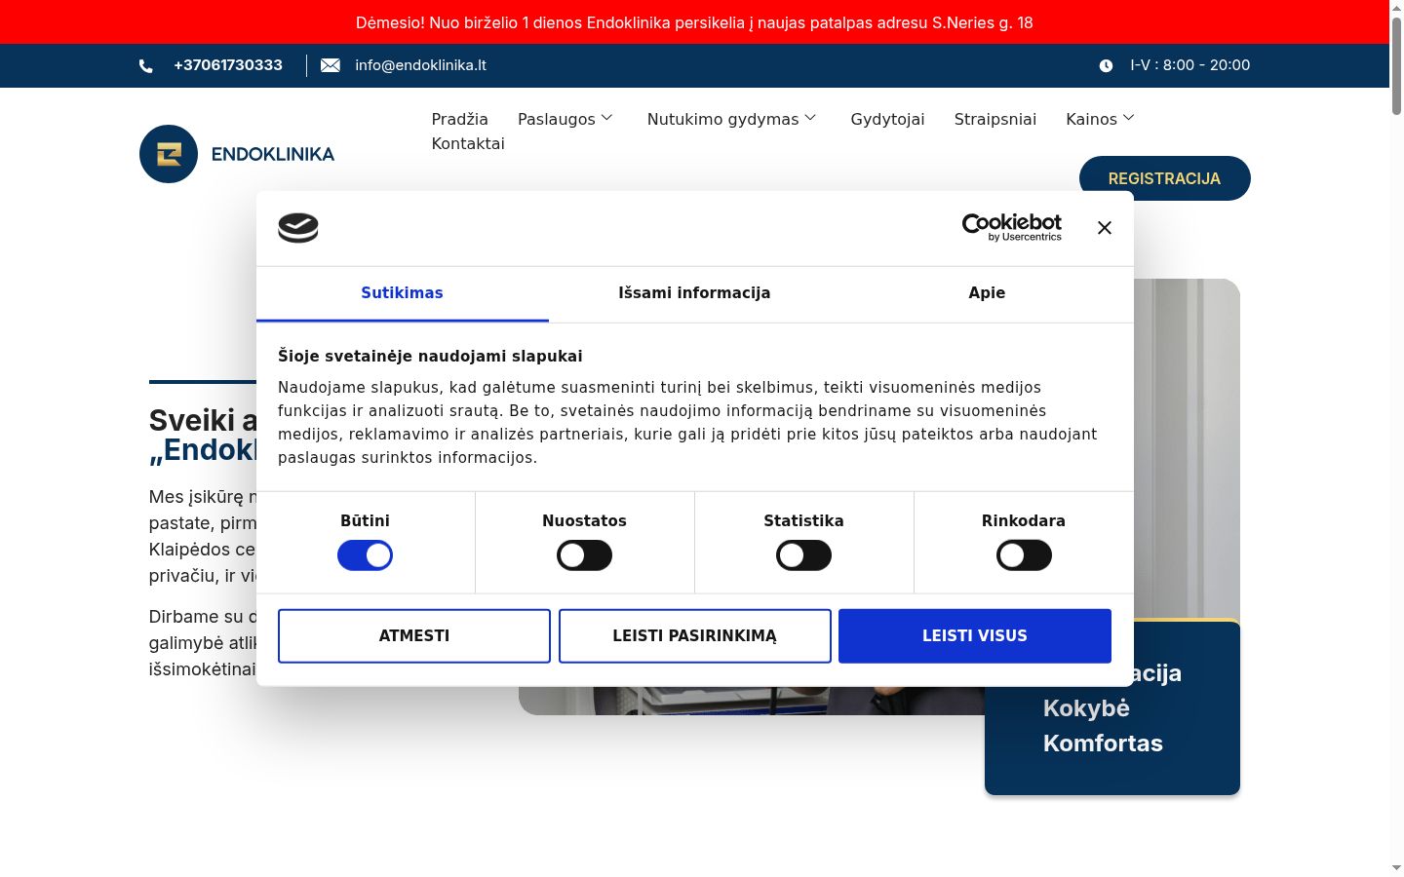The width and height of the screenshot is (1404, 877).
Task: Call the +37061730333 phone link
Action: coord(228,65)
